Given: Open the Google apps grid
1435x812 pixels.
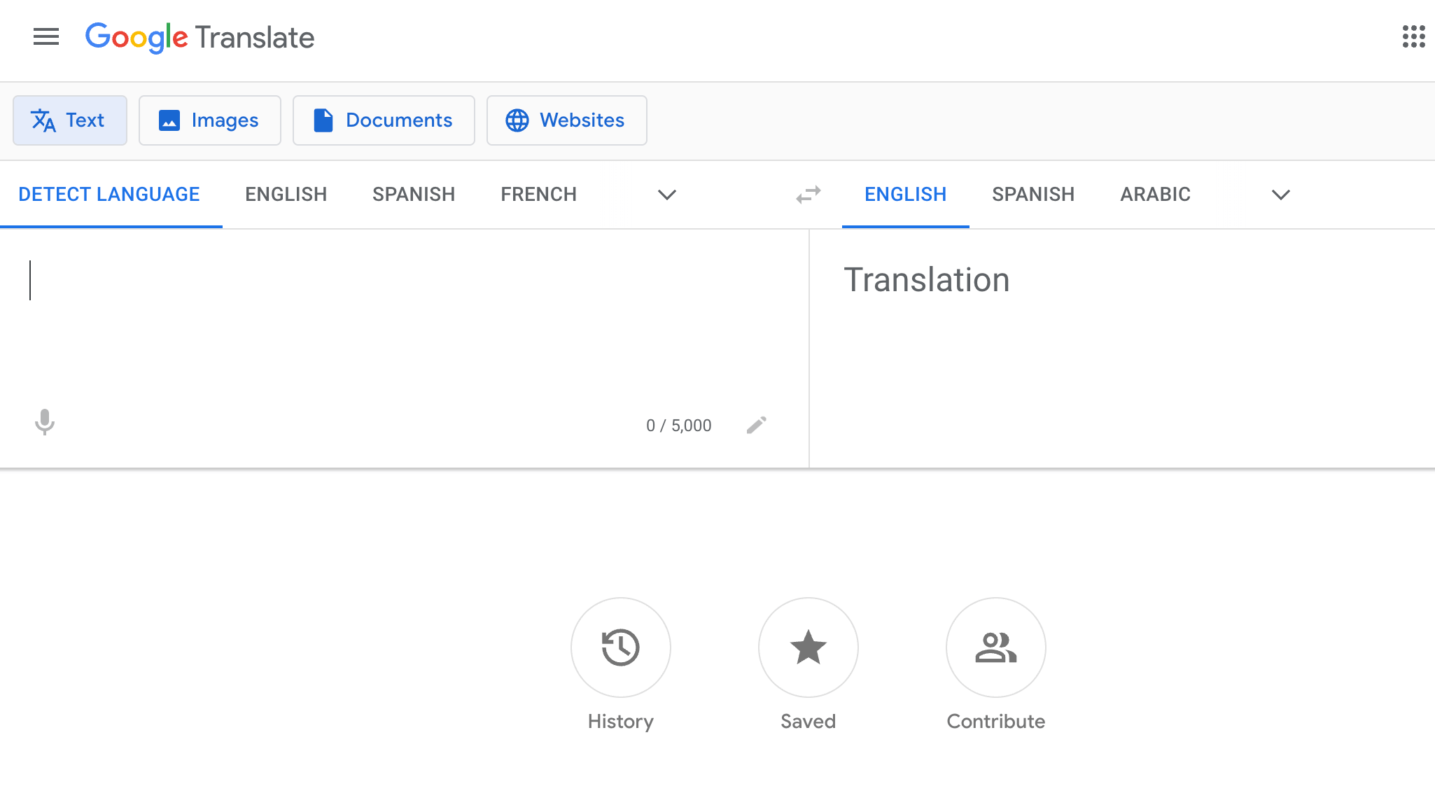Looking at the screenshot, I should point(1415,37).
